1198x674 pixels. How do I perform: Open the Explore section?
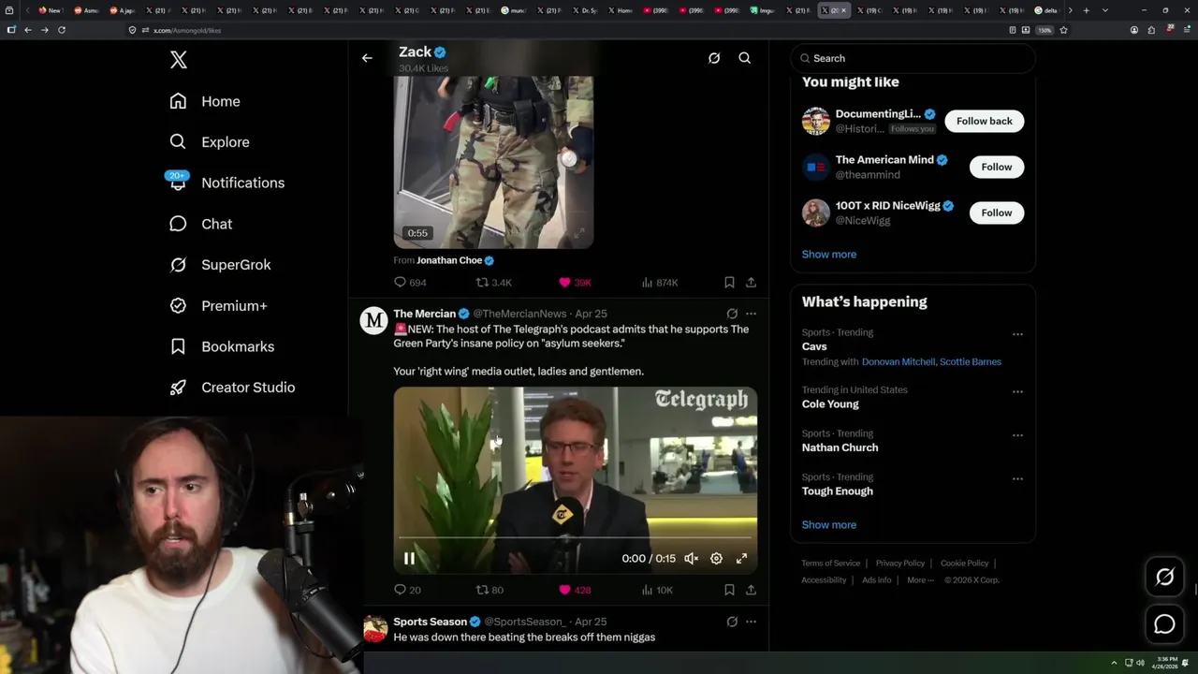click(209, 142)
